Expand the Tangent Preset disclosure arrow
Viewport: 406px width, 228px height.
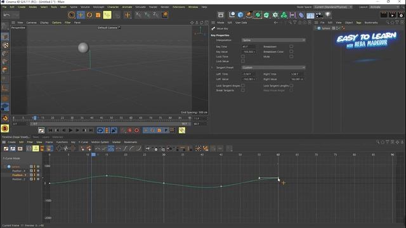[x=212, y=68]
